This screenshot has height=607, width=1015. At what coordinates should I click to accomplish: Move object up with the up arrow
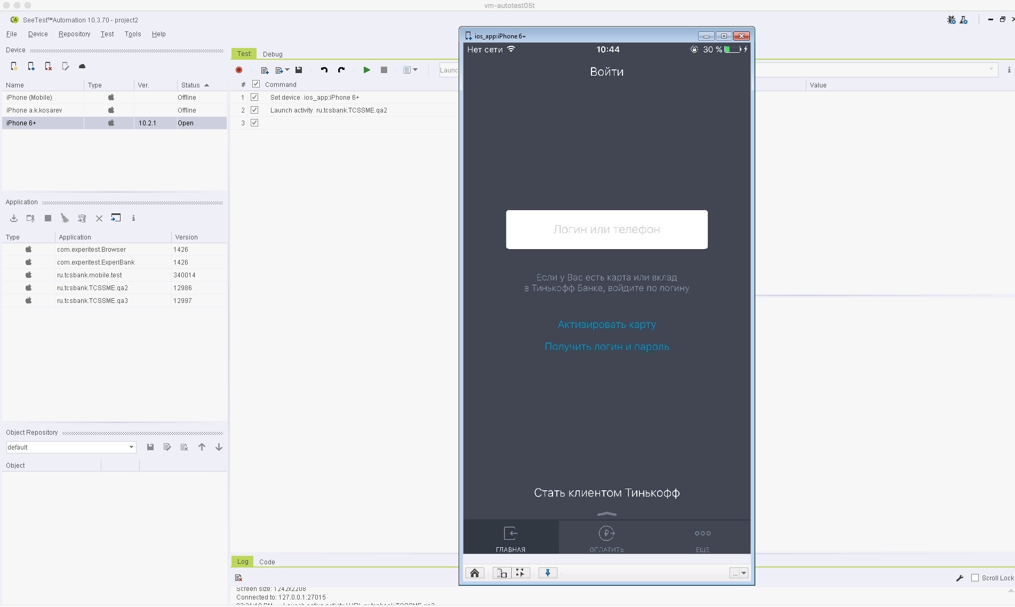coord(202,447)
